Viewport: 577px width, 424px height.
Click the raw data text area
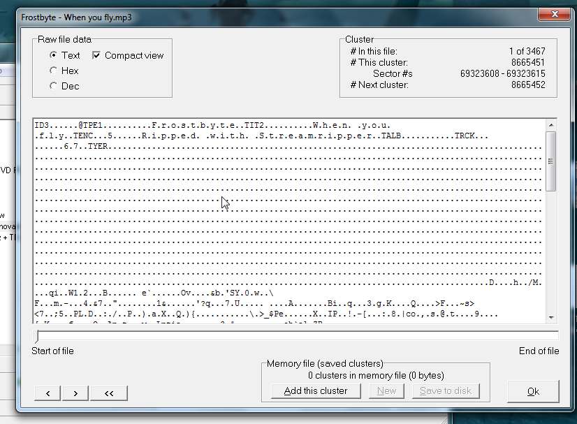coord(289,221)
